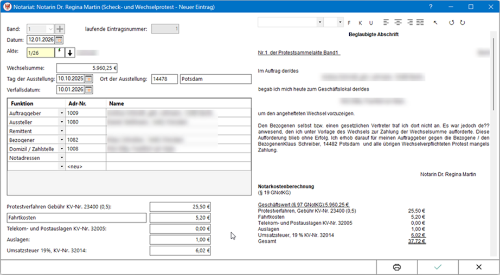This screenshot has height=275, width=500.
Task: Toggle bold (F) formatting
Action: pyautogui.click(x=349, y=23)
